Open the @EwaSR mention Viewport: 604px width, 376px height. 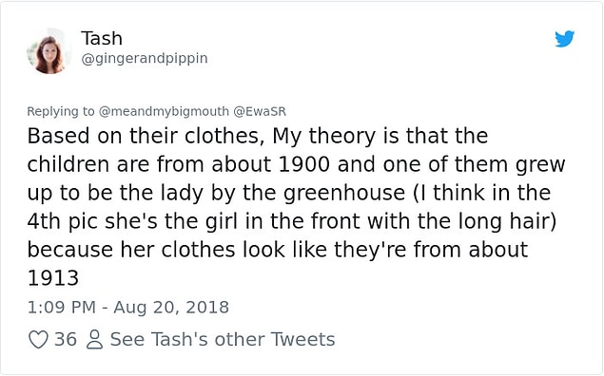[x=260, y=111]
